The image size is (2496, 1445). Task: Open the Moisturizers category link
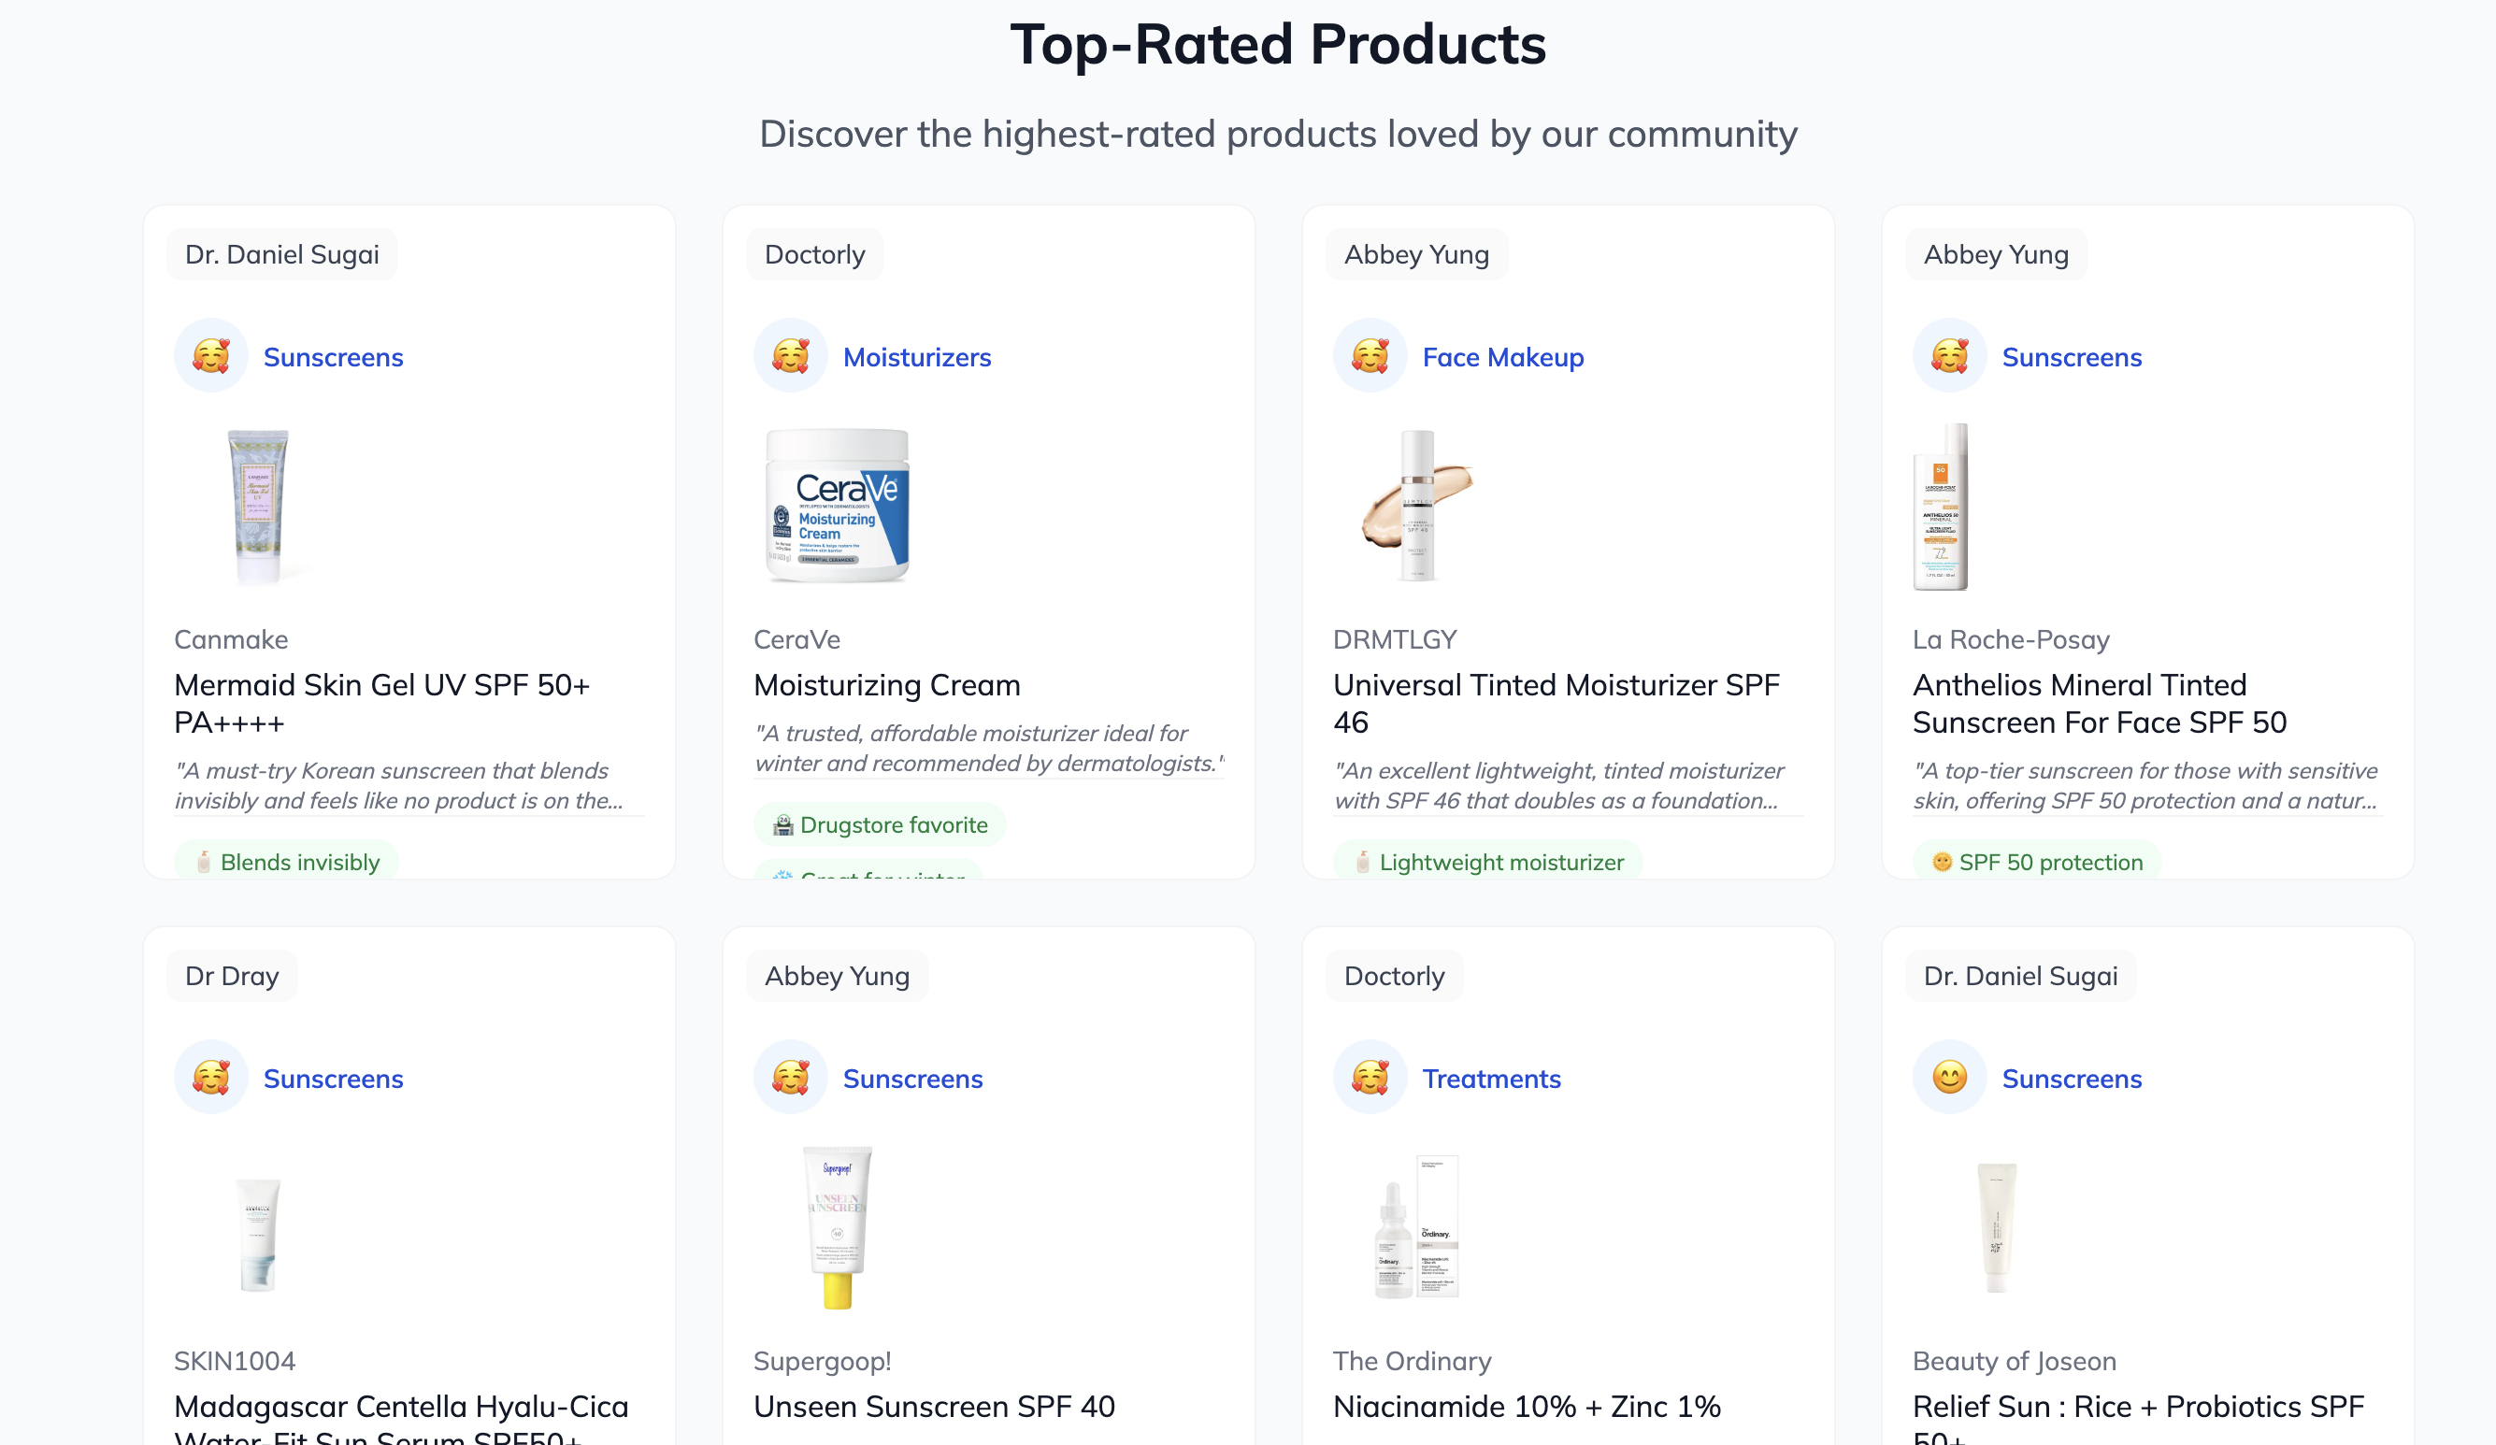pos(916,358)
